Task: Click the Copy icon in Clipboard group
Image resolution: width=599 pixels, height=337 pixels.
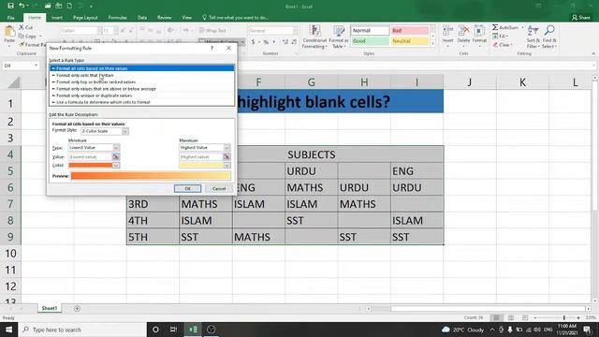Action: 22,36
